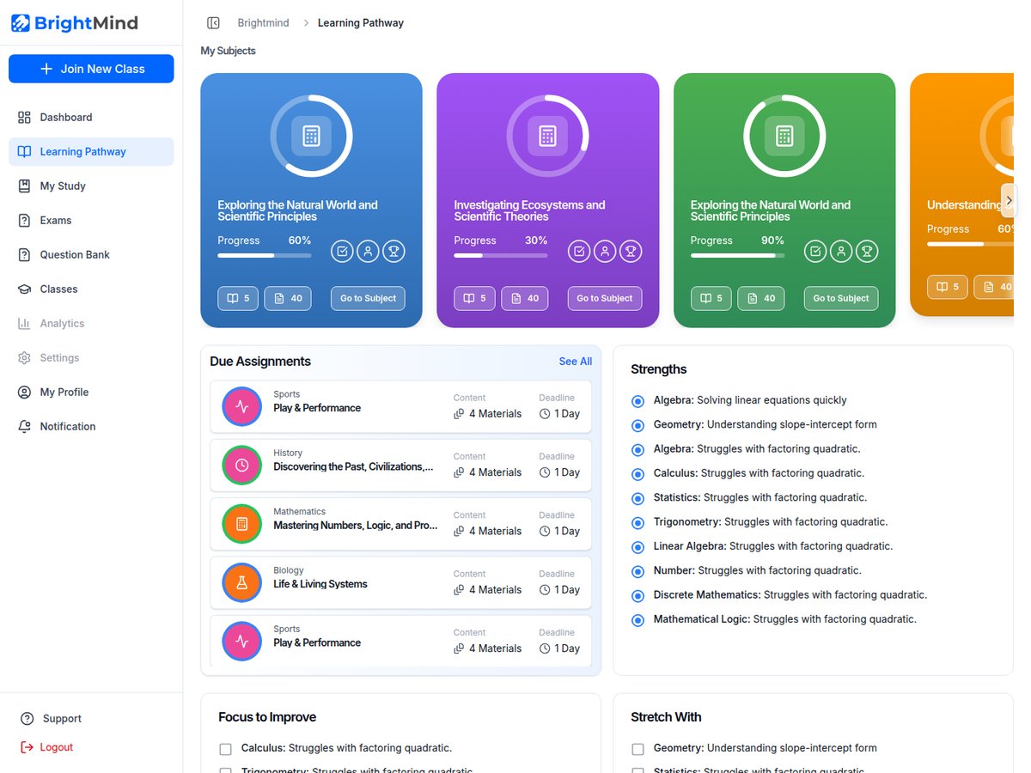Click the clock icon of the History assignment
The image size is (1031, 773).
(242, 466)
